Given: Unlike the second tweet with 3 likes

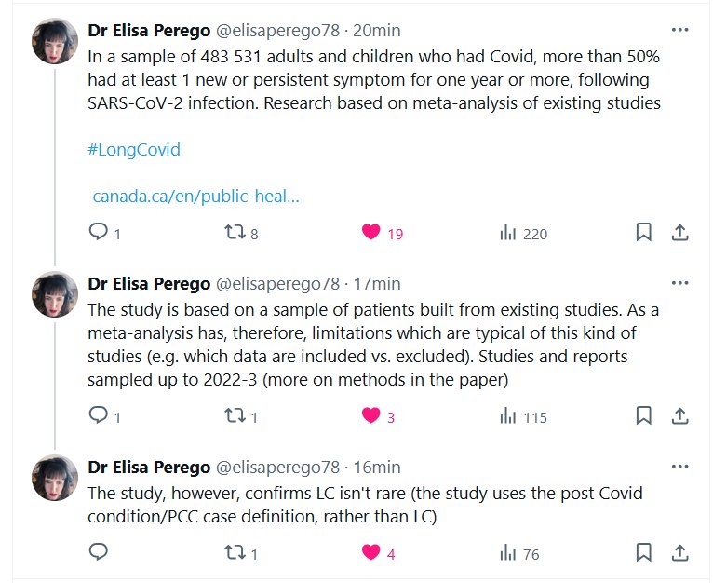Looking at the screenshot, I should [x=370, y=416].
